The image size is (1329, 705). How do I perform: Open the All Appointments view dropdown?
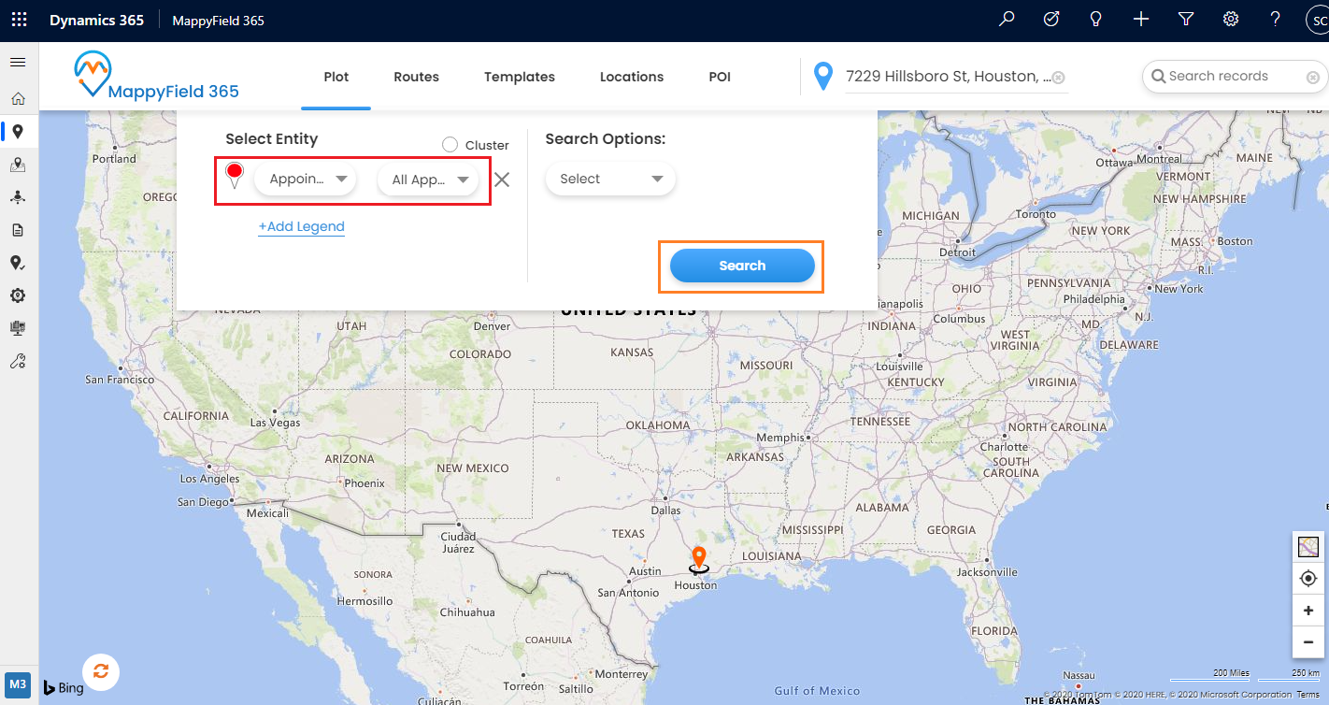click(x=428, y=180)
